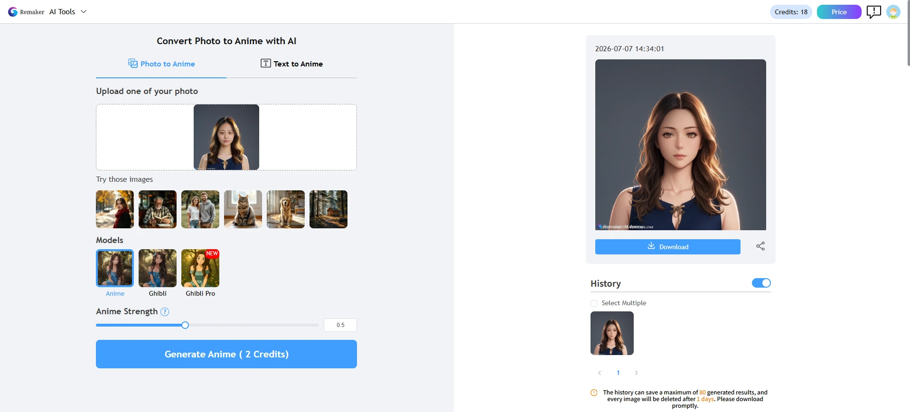Select the Photo to Anime tab
This screenshot has height=412, width=910.
161,64
